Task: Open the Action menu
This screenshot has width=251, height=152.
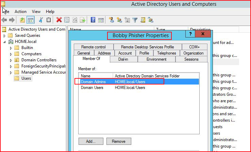Action: pyautogui.click(x=20, y=12)
